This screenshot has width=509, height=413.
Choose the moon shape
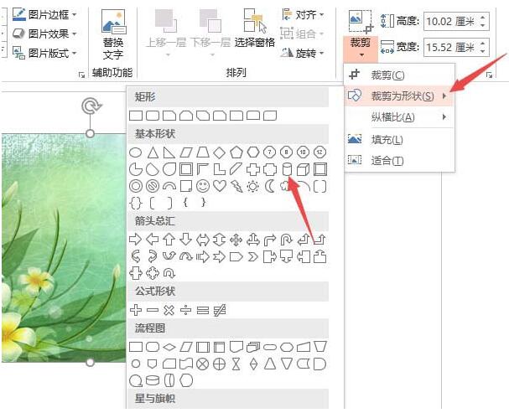pos(269,186)
